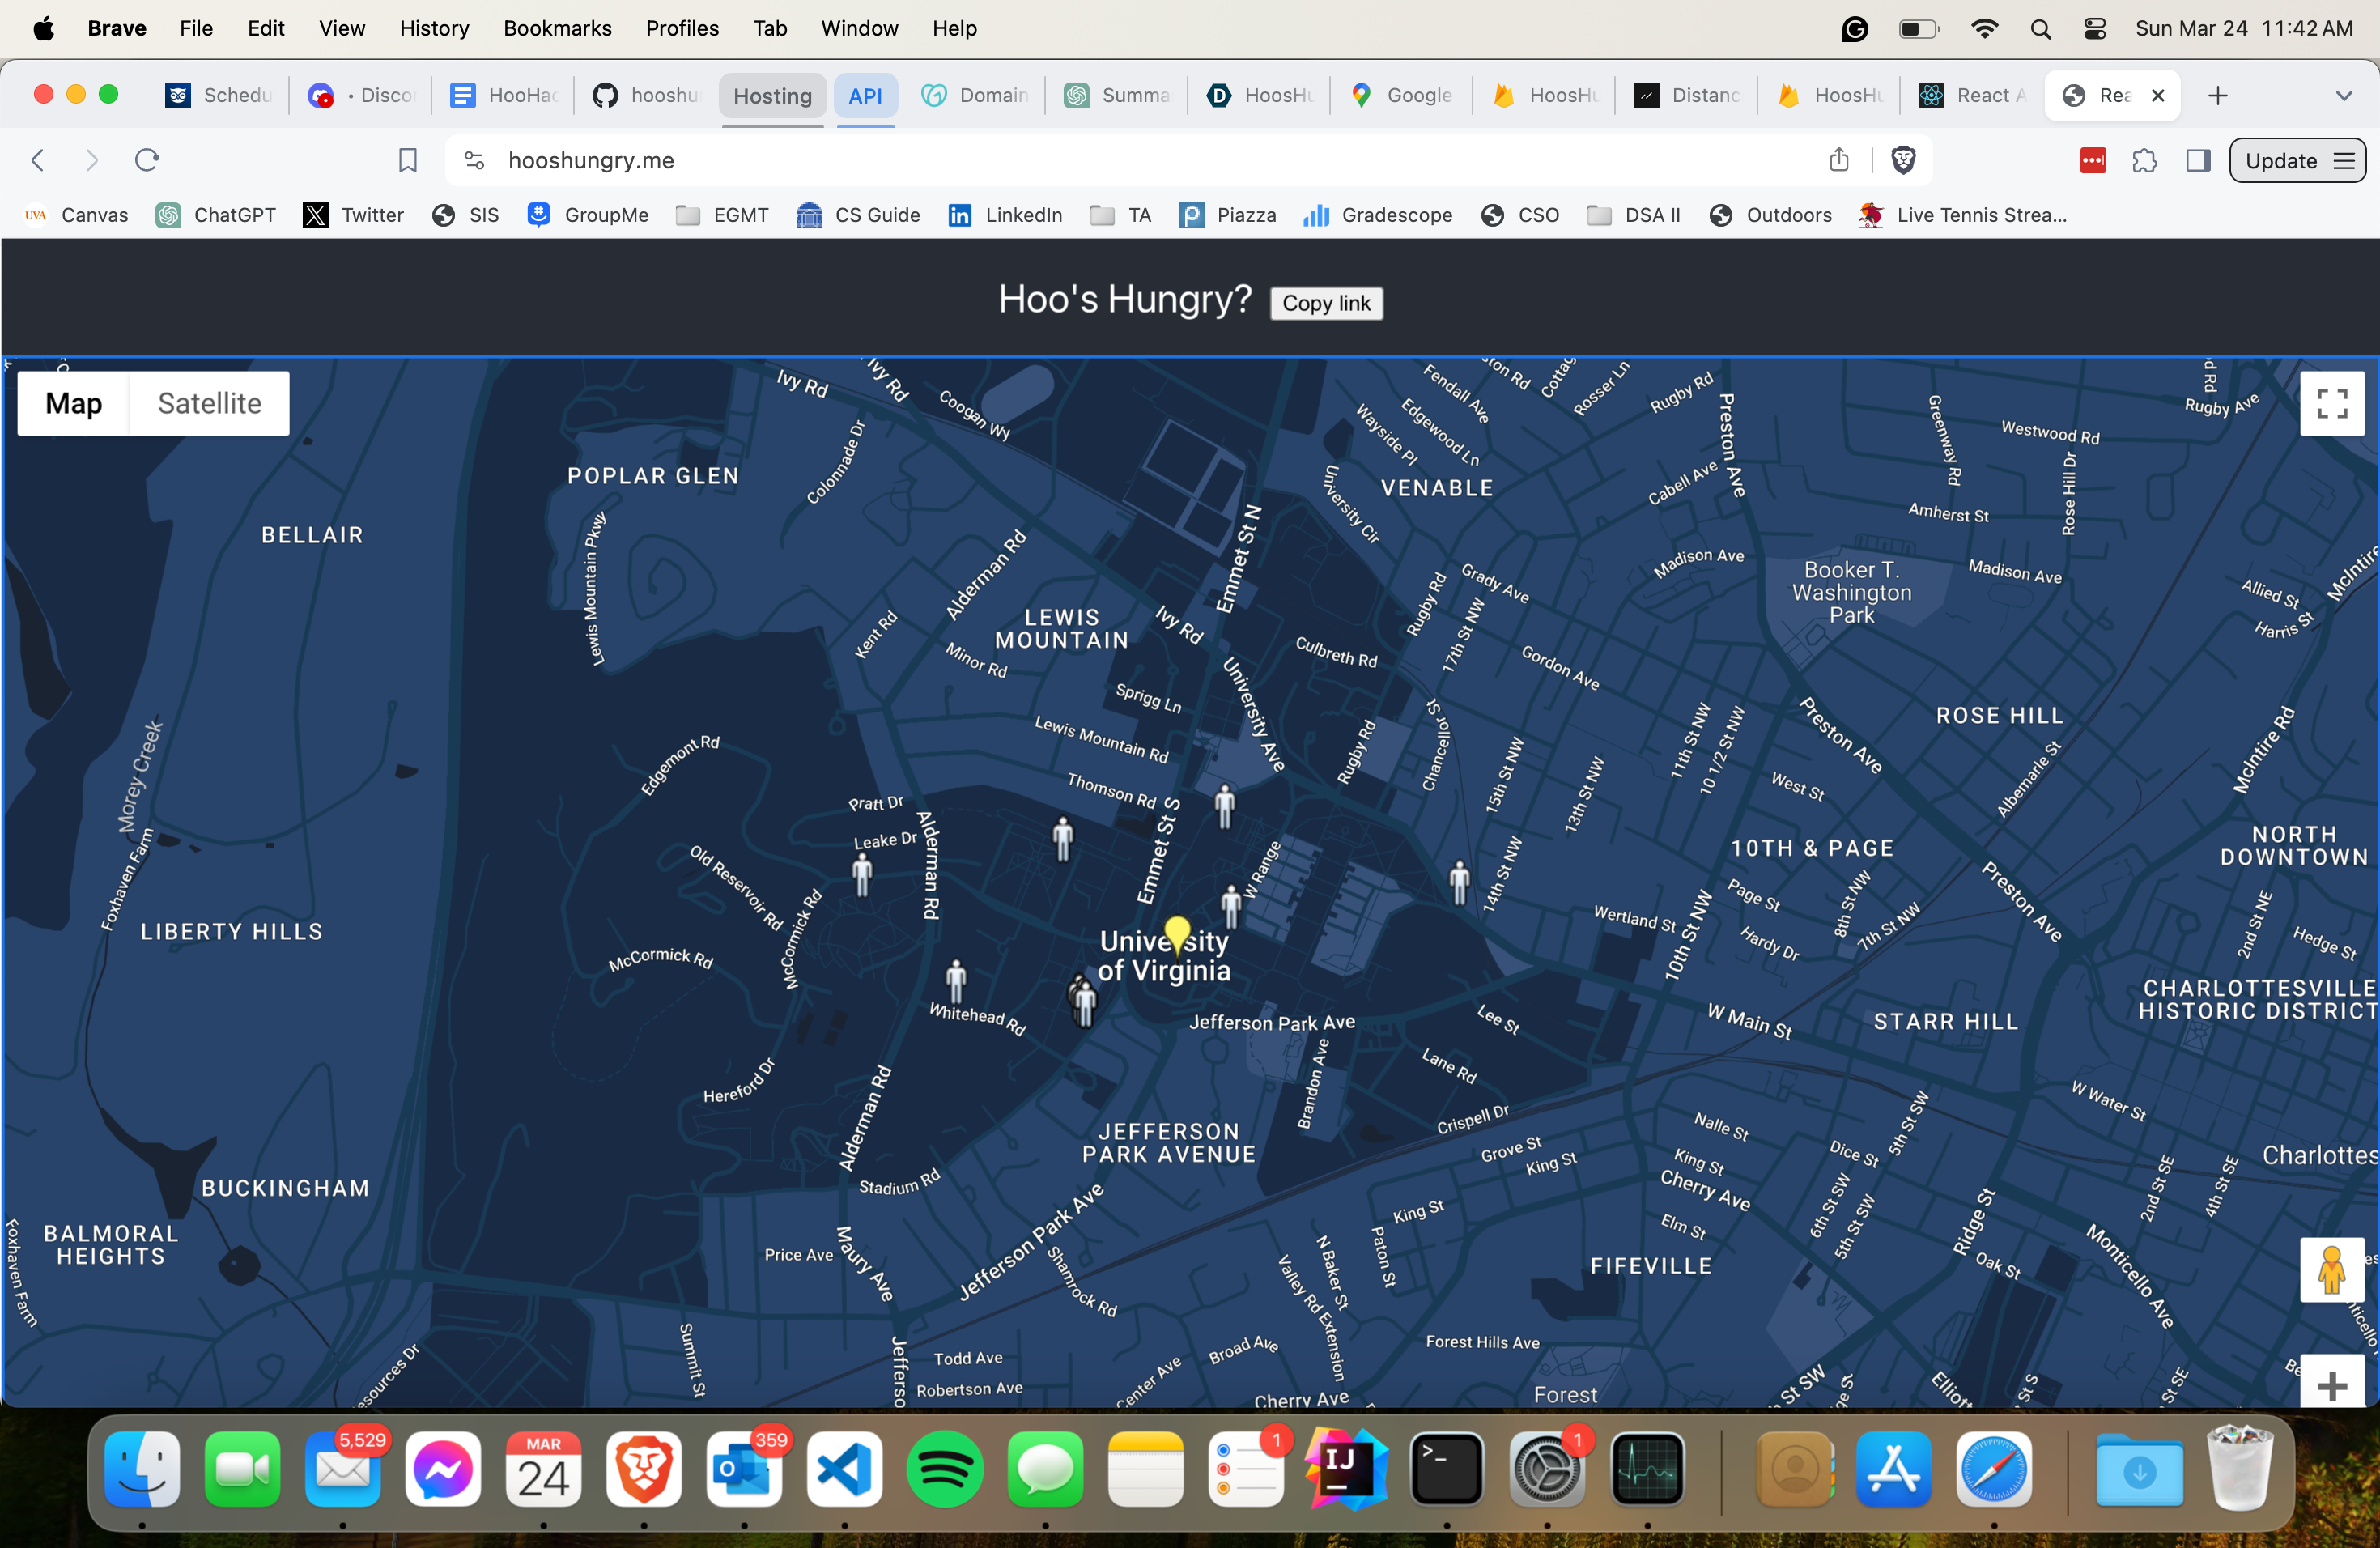Open the Update menu next to Update
Image resolution: width=2380 pixels, height=1548 pixels.
2345,160
